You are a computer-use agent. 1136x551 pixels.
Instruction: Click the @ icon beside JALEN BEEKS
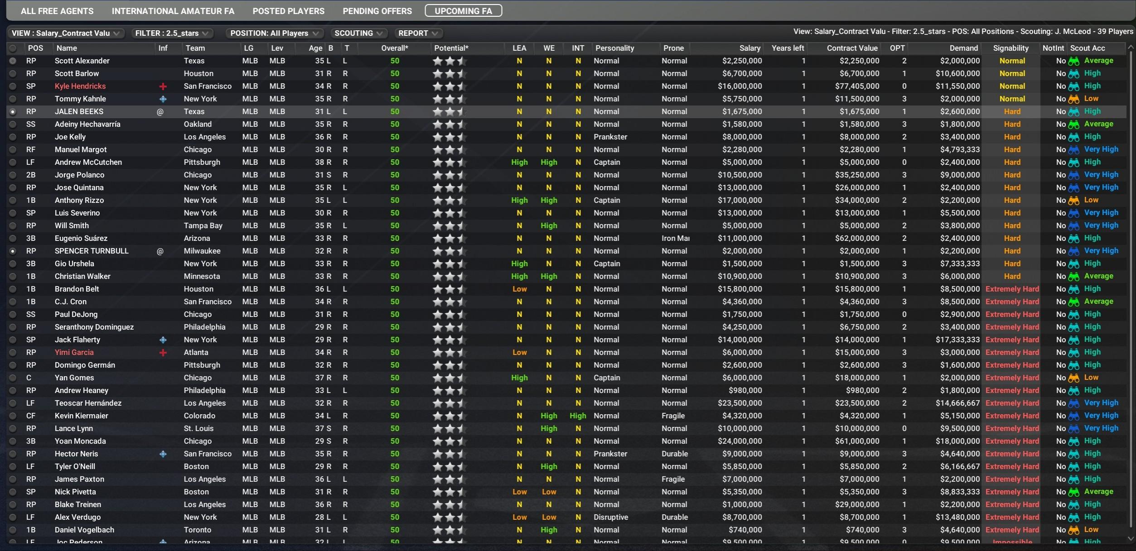point(160,111)
